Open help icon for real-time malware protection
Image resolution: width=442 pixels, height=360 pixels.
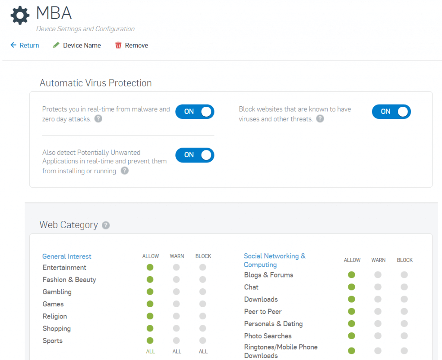pyautogui.click(x=98, y=119)
